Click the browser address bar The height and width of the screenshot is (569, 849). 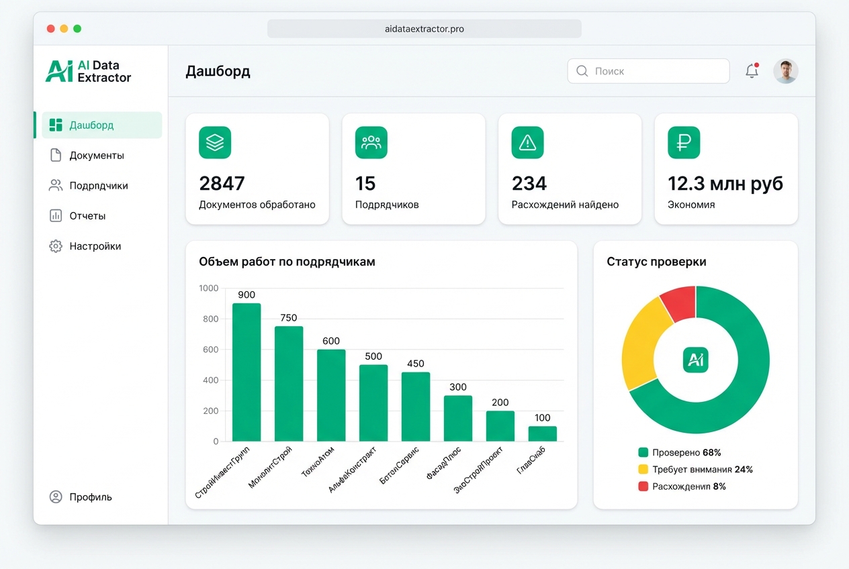coord(424,29)
